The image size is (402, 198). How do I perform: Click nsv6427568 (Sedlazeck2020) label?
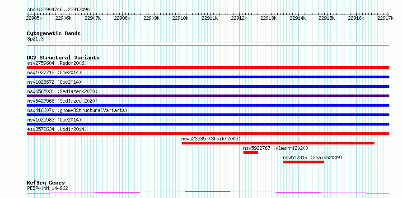[62, 101]
